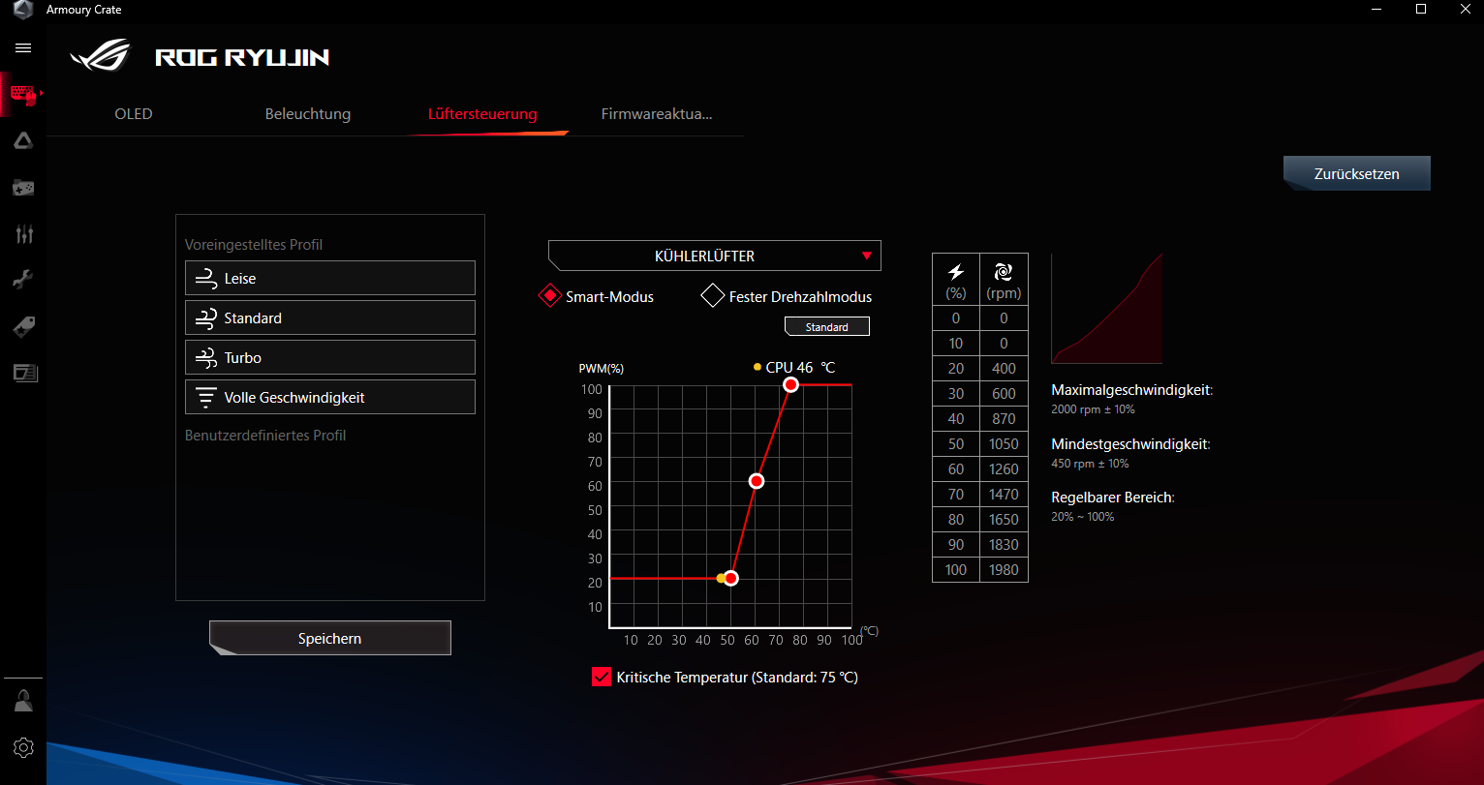This screenshot has height=785, width=1484.
Task: Click the 1830 rpm table cell
Action: click(x=1004, y=544)
